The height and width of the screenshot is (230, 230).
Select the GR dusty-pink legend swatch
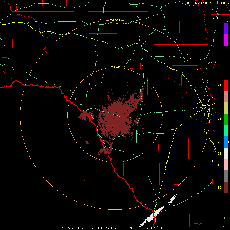click(226, 97)
